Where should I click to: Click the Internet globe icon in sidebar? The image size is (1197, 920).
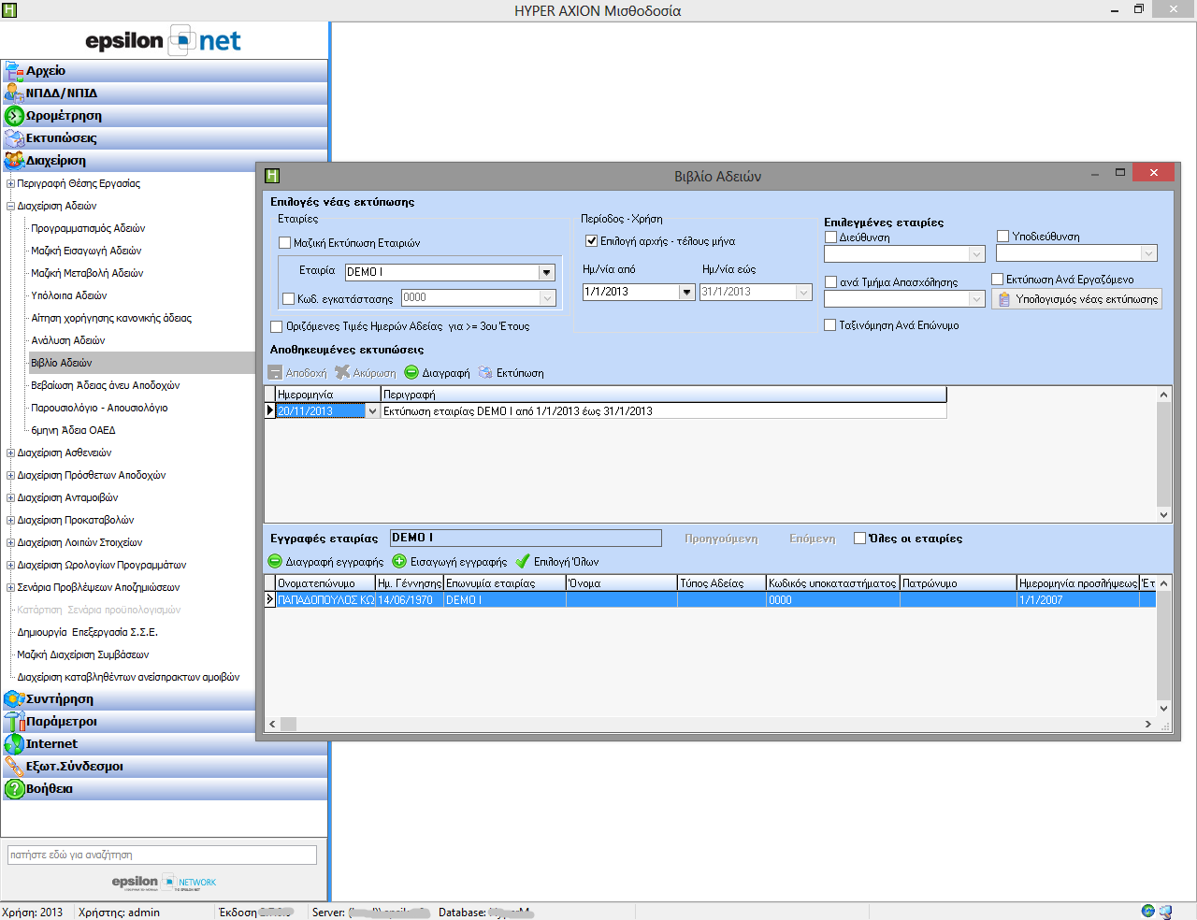coord(13,744)
